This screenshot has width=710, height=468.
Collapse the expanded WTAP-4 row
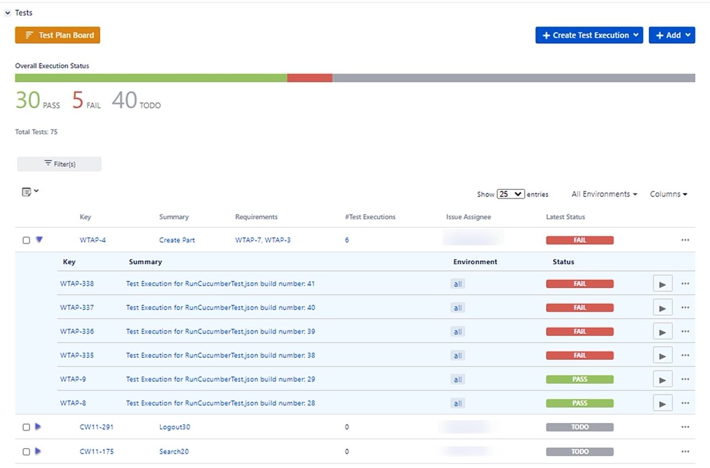click(x=39, y=240)
